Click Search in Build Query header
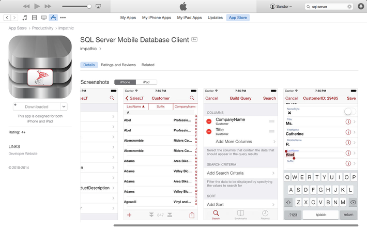Image resolution: width=367 pixels, height=229 pixels. point(269,98)
